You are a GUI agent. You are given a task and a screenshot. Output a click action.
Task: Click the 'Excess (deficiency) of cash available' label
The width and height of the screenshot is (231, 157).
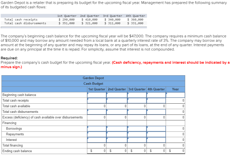(42, 117)
